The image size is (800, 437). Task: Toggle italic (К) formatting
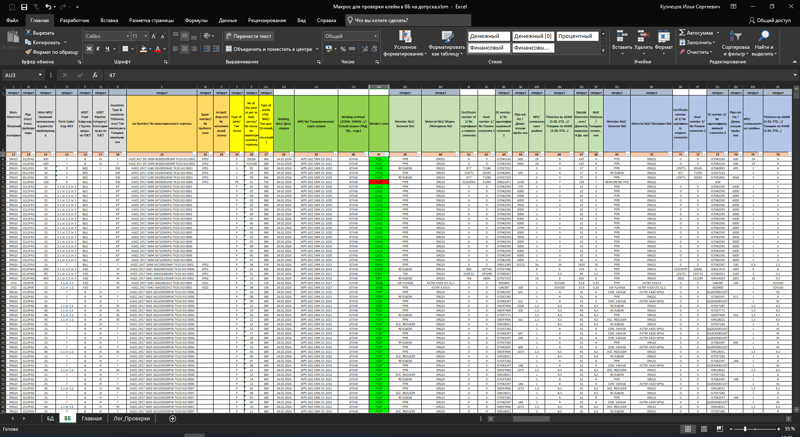[98, 49]
